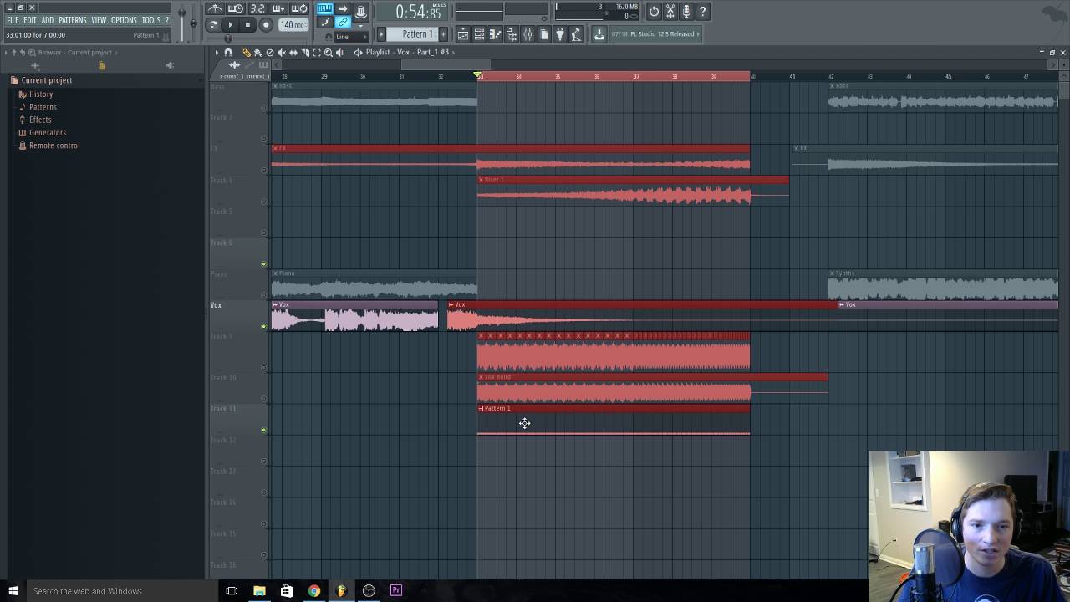Toggle the metronome button
The height and width of the screenshot is (602, 1070).
click(x=215, y=9)
